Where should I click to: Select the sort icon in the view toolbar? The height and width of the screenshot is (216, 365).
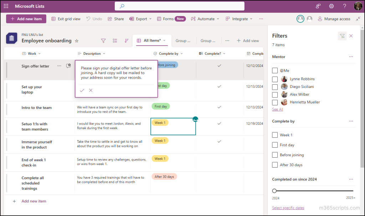126,41
